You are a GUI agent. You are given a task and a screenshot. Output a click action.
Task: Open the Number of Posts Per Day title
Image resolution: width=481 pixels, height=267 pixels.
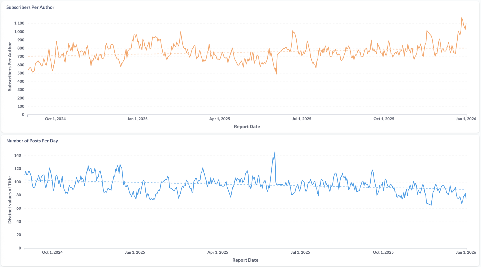click(x=32, y=141)
